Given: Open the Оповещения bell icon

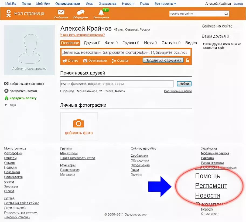Looking at the screenshot, I should coord(101,12).
